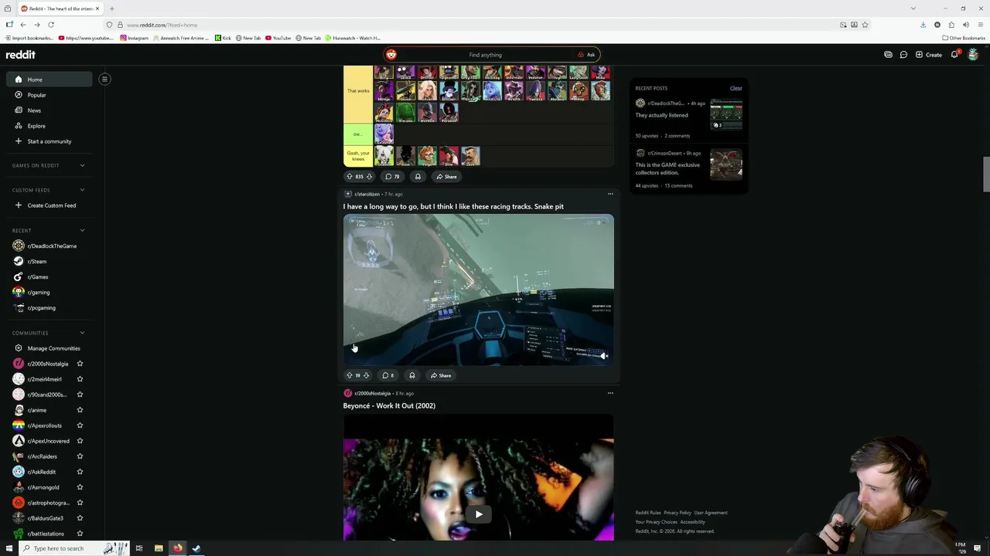Click Ask button in search bar
The height and width of the screenshot is (556, 990).
[586, 55]
